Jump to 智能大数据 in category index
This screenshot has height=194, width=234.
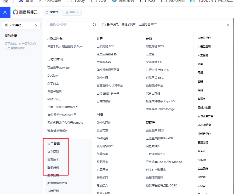pyautogui.click(x=204, y=108)
